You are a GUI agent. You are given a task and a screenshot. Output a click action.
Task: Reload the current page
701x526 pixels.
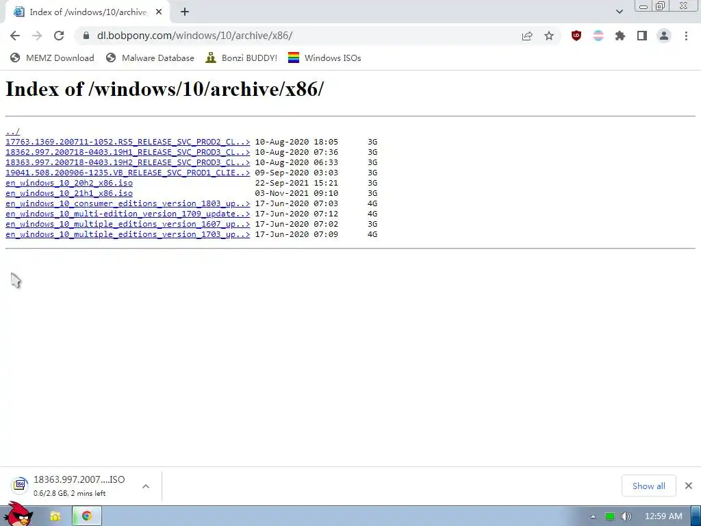click(x=59, y=36)
